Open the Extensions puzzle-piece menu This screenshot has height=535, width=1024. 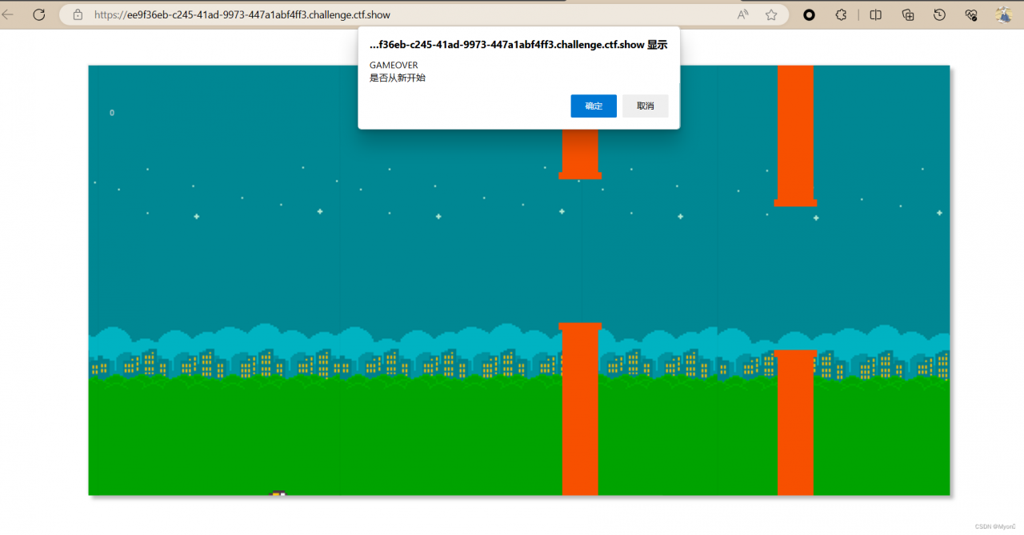coord(841,14)
